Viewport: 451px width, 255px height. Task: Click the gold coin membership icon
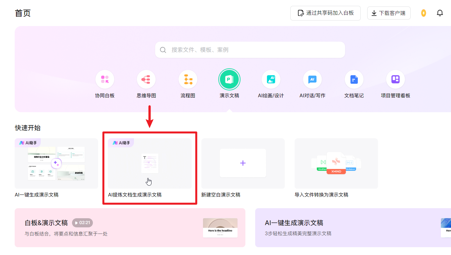(x=423, y=13)
